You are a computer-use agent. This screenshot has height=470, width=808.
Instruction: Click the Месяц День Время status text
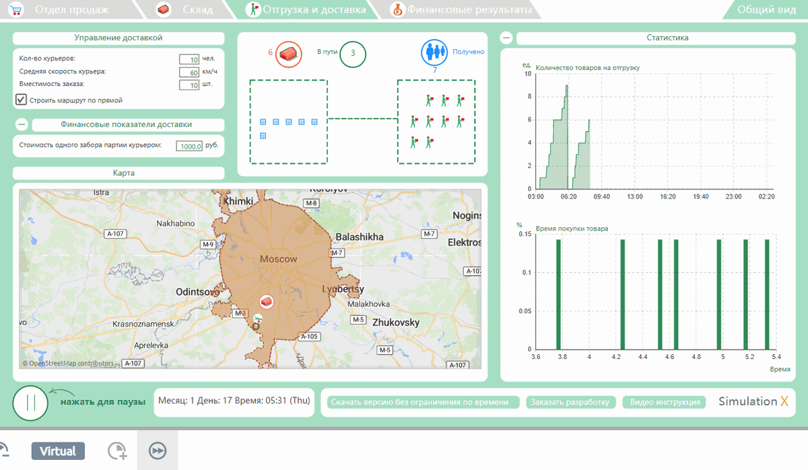pyautogui.click(x=234, y=401)
